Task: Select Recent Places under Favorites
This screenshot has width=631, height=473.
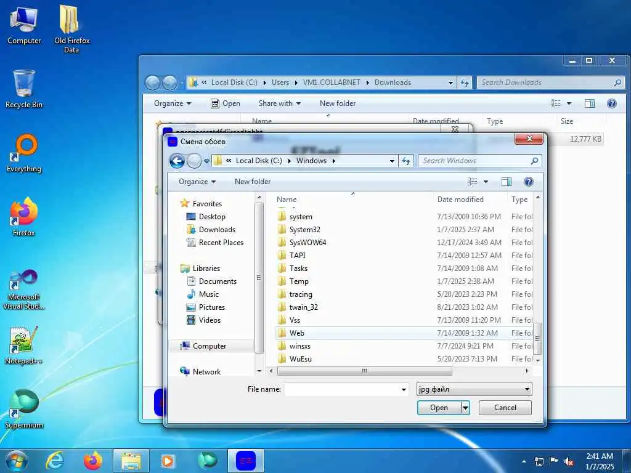Action: point(215,242)
